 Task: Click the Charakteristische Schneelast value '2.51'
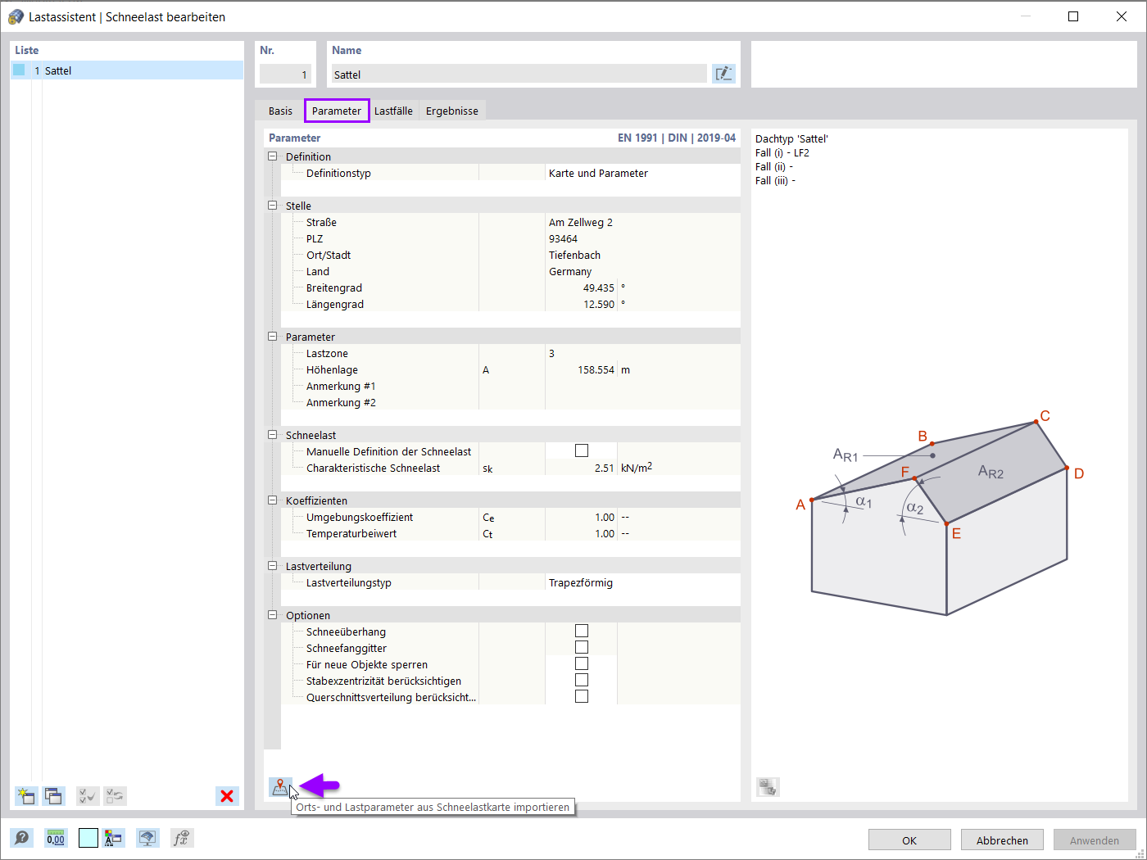[604, 468]
